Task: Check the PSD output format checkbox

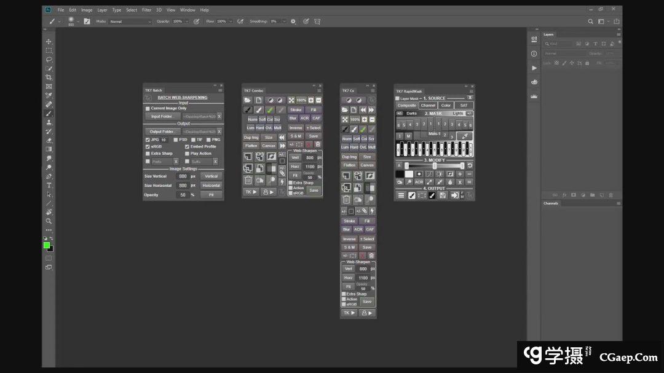Action: (175, 139)
